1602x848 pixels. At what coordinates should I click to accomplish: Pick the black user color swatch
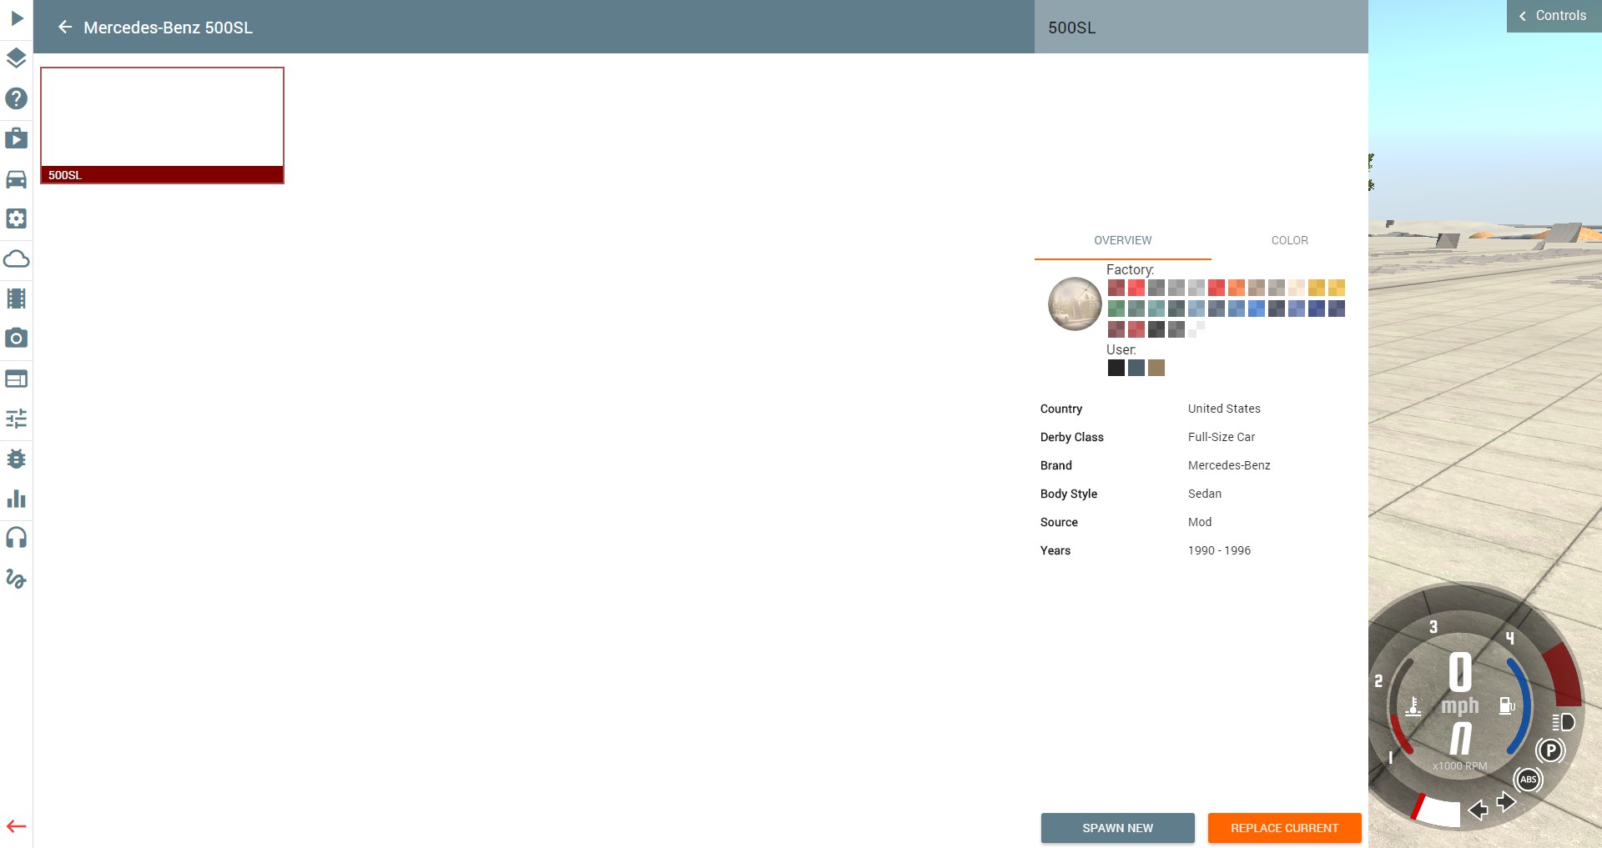pos(1116,368)
